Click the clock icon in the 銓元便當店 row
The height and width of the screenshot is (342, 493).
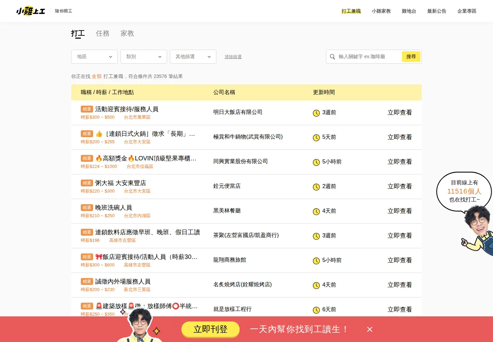(316, 187)
